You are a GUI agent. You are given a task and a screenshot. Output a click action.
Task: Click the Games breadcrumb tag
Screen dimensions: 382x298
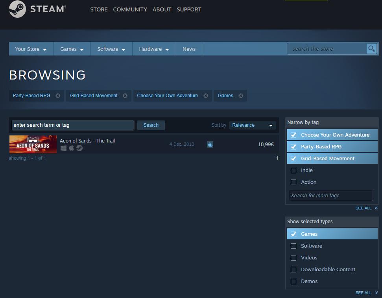pyautogui.click(x=225, y=96)
